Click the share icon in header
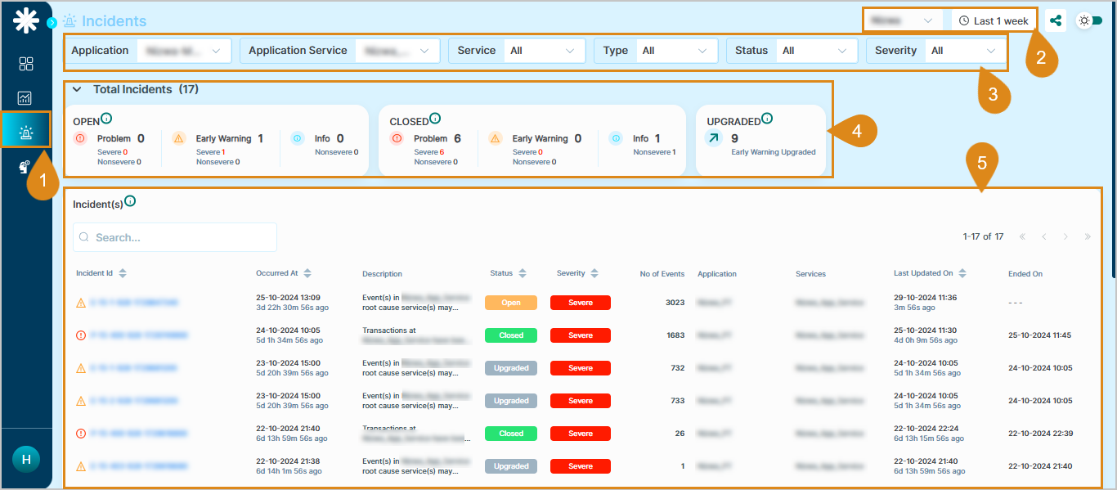Viewport: 1117px width, 490px height. click(1056, 20)
